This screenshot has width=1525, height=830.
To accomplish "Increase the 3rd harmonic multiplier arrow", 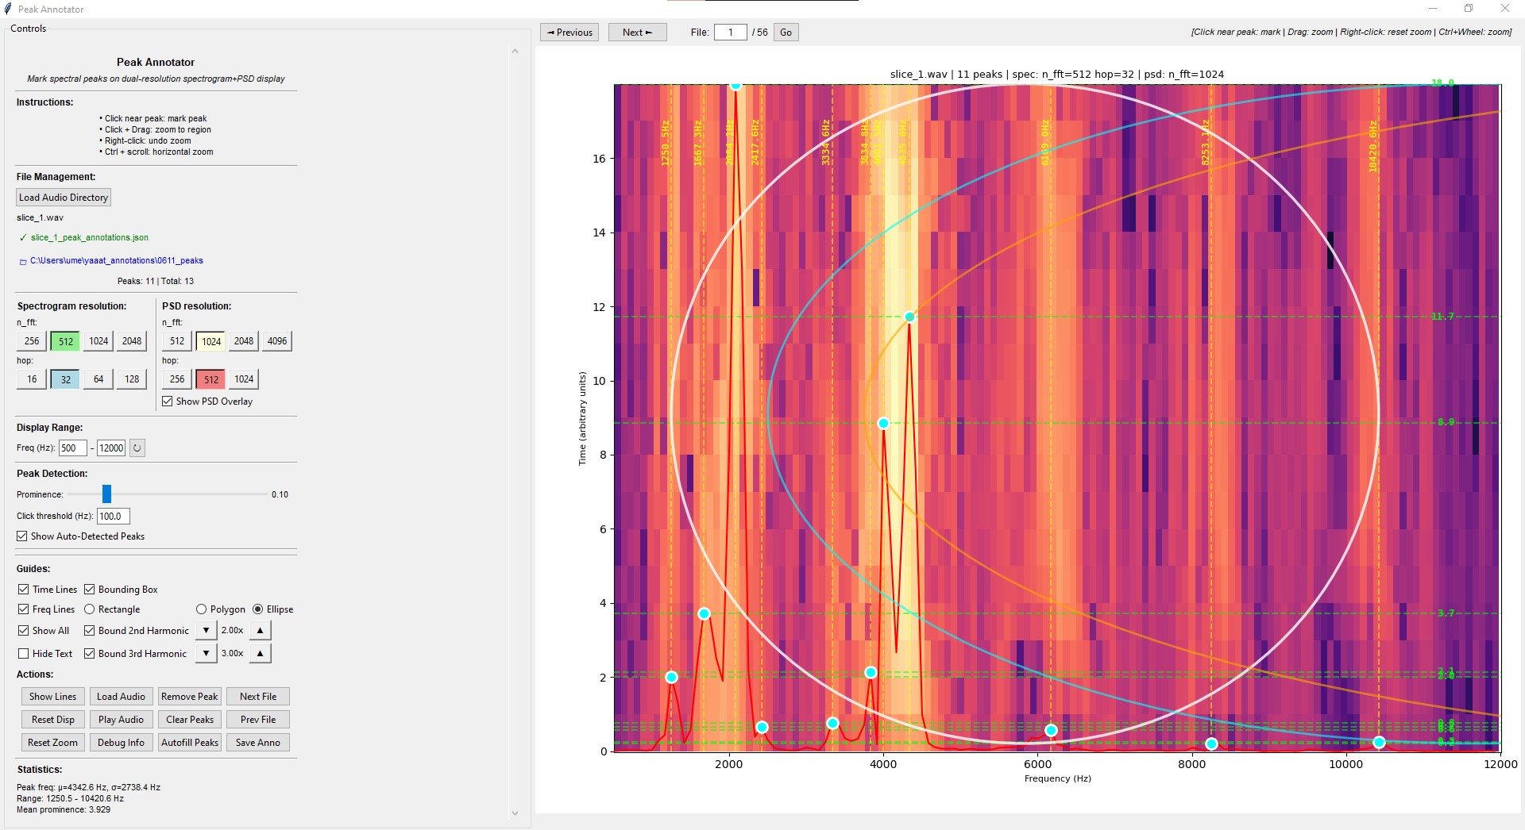I will pyautogui.click(x=260, y=654).
